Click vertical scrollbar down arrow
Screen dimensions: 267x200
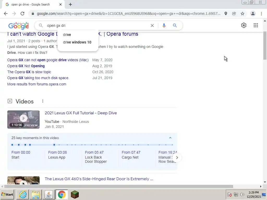point(265,182)
